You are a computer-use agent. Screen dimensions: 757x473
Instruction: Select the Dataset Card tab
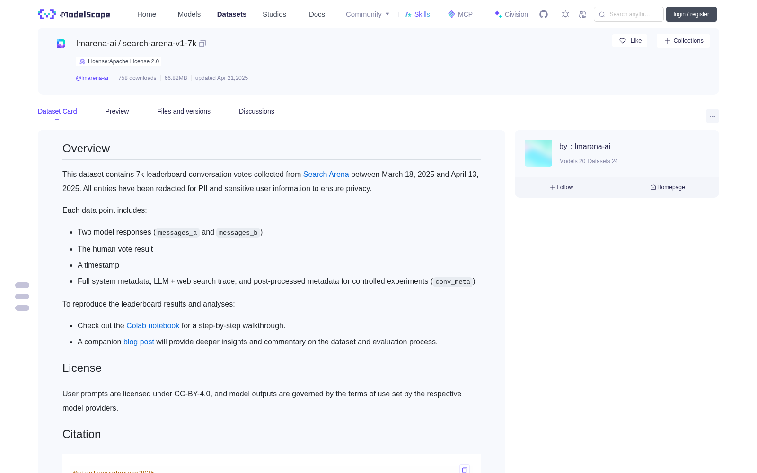[x=57, y=111]
